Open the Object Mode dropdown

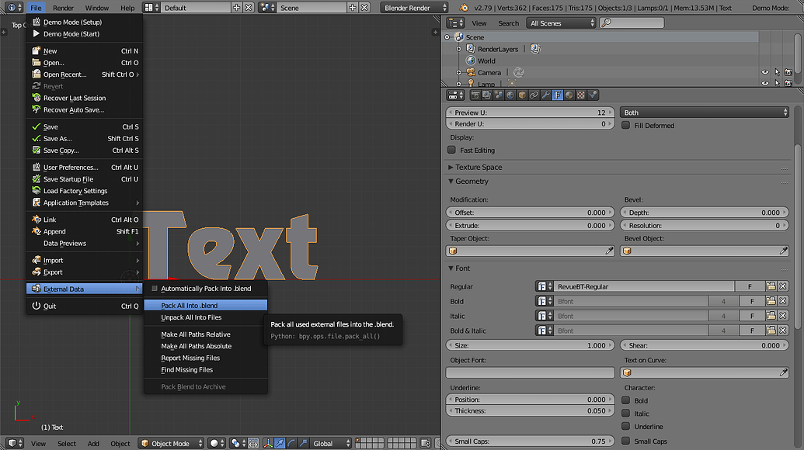(x=171, y=443)
